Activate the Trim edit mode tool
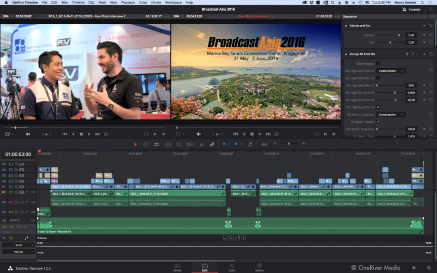Image resolution: width=437 pixels, height=273 pixels. pyautogui.click(x=146, y=144)
